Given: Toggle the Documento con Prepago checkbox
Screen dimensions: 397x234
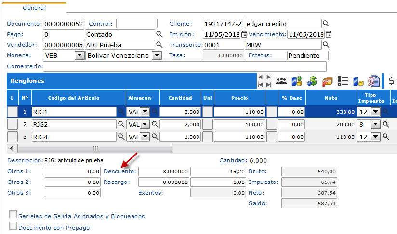Looking at the screenshot, I should click(x=13, y=226).
